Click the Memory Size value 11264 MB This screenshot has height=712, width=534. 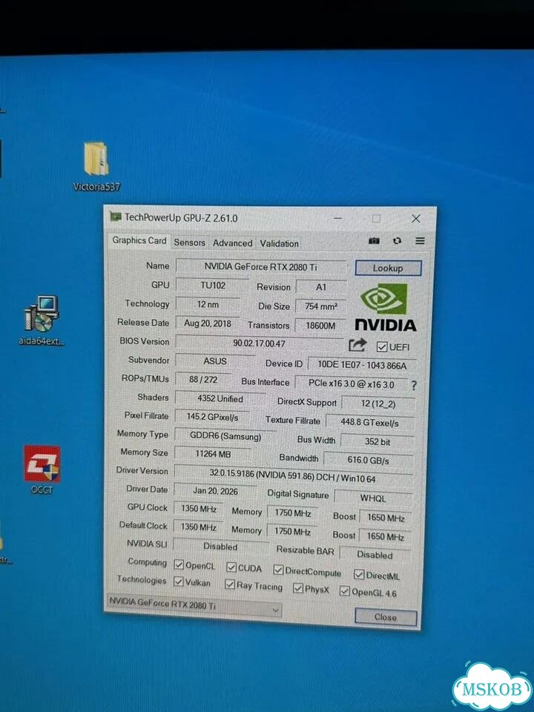click(x=213, y=454)
